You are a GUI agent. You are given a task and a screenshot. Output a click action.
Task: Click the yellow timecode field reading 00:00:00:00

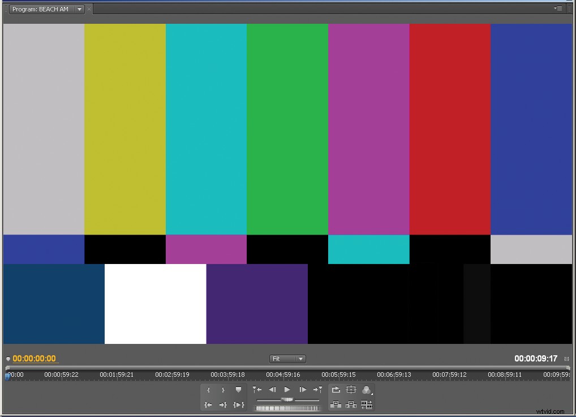pyautogui.click(x=35, y=358)
